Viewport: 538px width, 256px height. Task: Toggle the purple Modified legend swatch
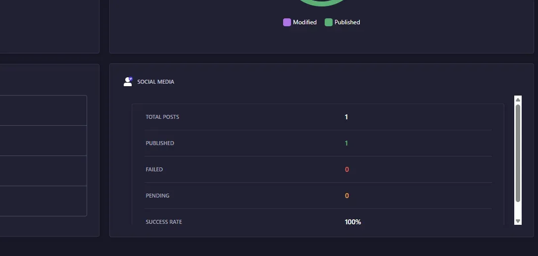pos(287,22)
